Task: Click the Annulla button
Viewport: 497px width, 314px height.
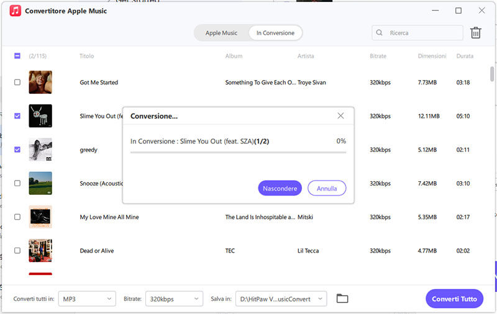Action: 327,188
